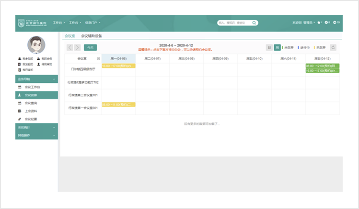
Task: Click the 今天 button
Action: click(x=90, y=47)
